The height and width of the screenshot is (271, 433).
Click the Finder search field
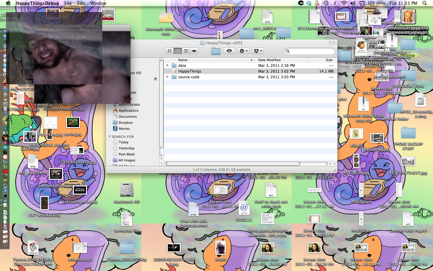coord(310,51)
